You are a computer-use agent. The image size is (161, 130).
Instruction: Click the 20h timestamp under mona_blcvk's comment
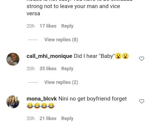coord(31,118)
